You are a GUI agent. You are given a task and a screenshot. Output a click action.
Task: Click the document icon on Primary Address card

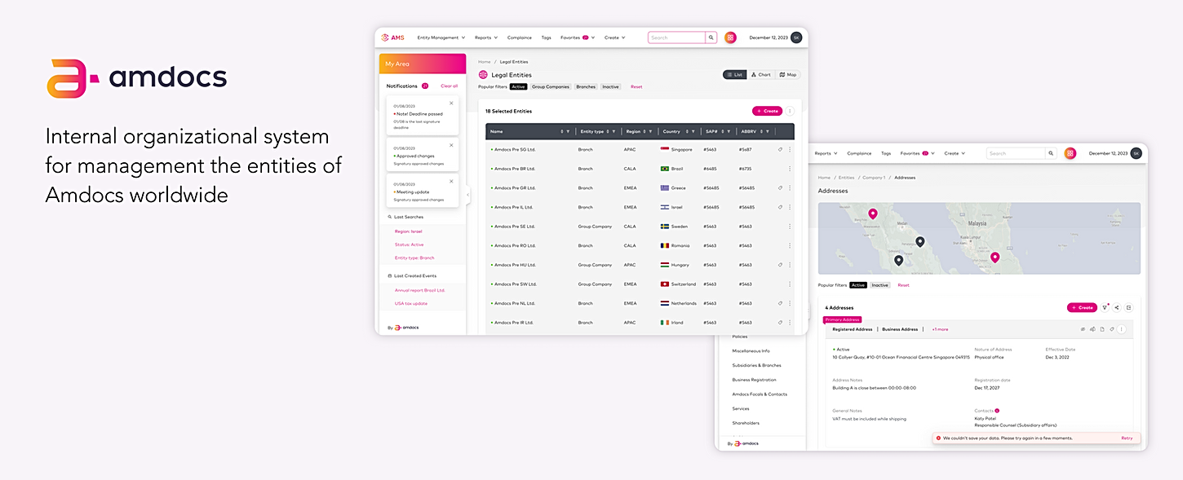[x=1101, y=329]
